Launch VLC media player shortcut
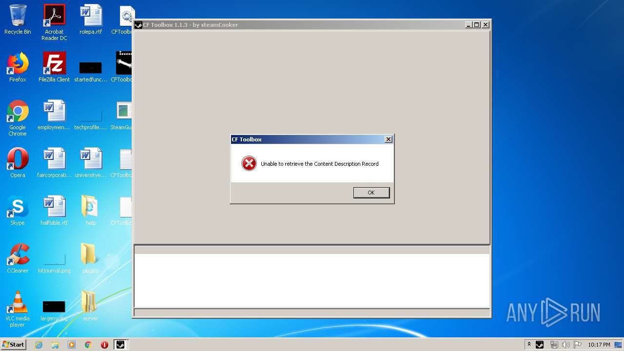Image resolution: width=624 pixels, height=351 pixels. click(x=18, y=310)
